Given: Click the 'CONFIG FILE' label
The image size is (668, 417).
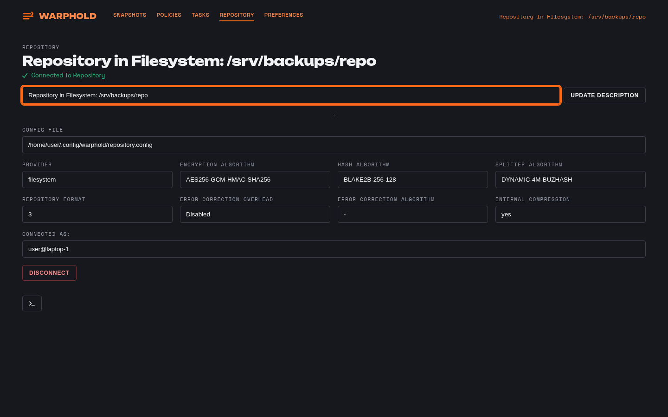Looking at the screenshot, I should [43, 130].
